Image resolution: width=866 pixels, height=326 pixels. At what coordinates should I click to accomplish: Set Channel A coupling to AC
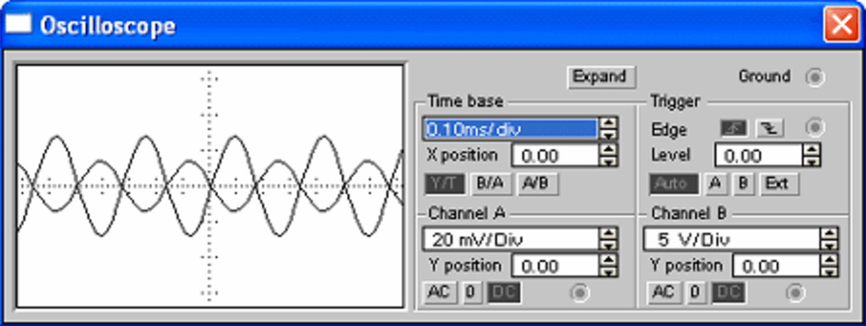(x=439, y=292)
